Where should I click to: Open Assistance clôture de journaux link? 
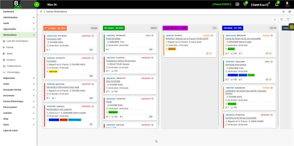121,61
